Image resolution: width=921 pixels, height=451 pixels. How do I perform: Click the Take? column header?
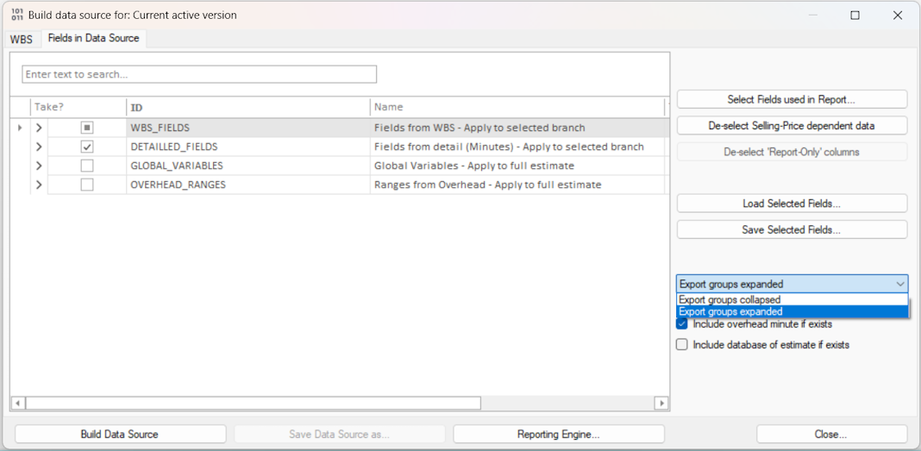pyautogui.click(x=78, y=108)
